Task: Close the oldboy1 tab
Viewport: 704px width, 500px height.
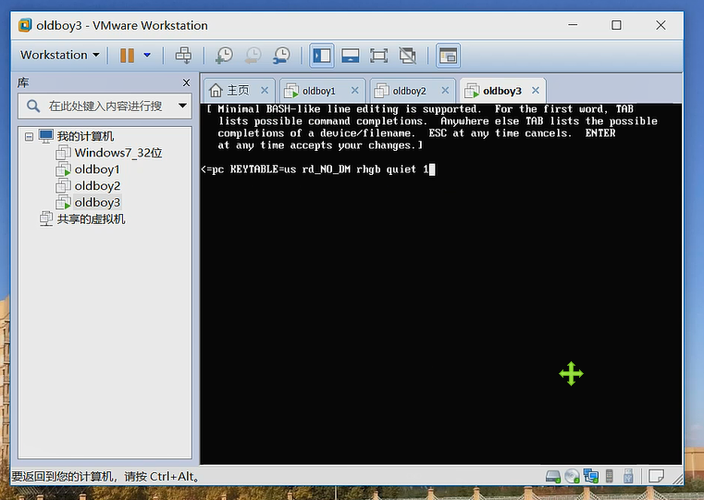Action: point(354,91)
